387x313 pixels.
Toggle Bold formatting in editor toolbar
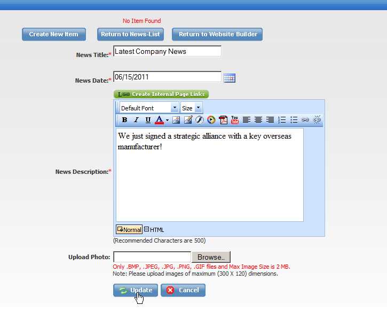(x=124, y=120)
